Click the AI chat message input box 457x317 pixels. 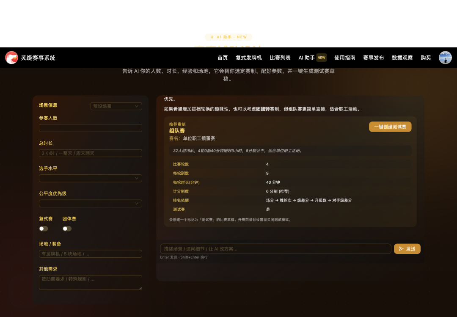[x=275, y=249]
